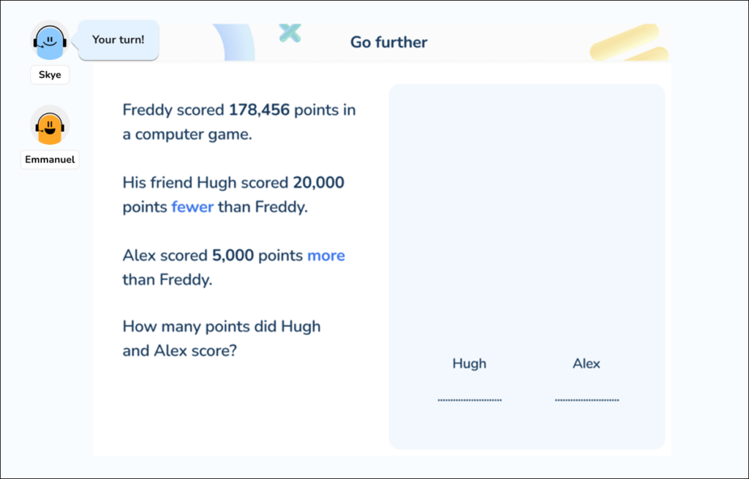
Task: Click the blue "fewer" keyword
Action: 192,207
